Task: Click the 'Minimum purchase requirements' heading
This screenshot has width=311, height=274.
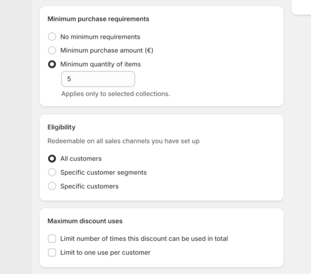Action: tap(98, 19)
